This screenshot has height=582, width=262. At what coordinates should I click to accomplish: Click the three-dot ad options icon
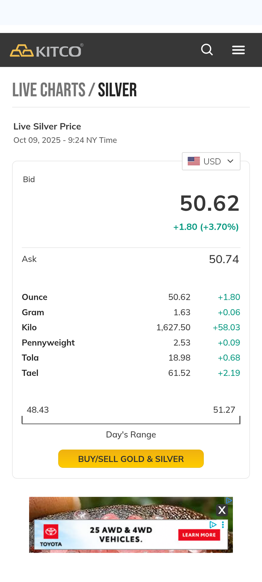[x=223, y=525]
